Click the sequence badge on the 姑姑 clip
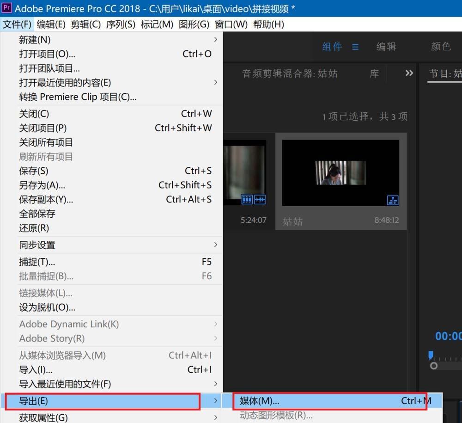The image size is (462, 423). (x=393, y=201)
